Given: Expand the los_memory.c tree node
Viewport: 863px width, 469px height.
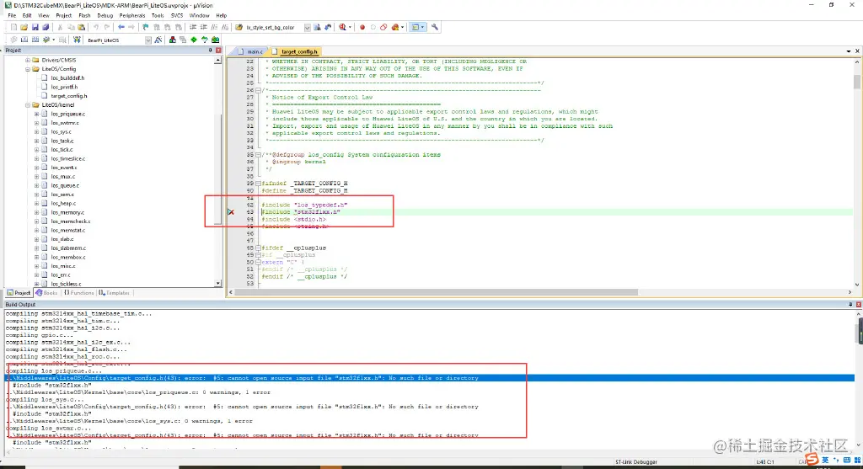Looking at the screenshot, I should coord(36,212).
